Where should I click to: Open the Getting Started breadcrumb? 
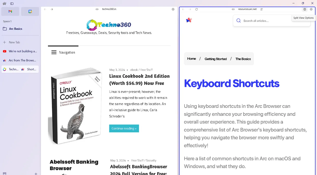click(216, 59)
